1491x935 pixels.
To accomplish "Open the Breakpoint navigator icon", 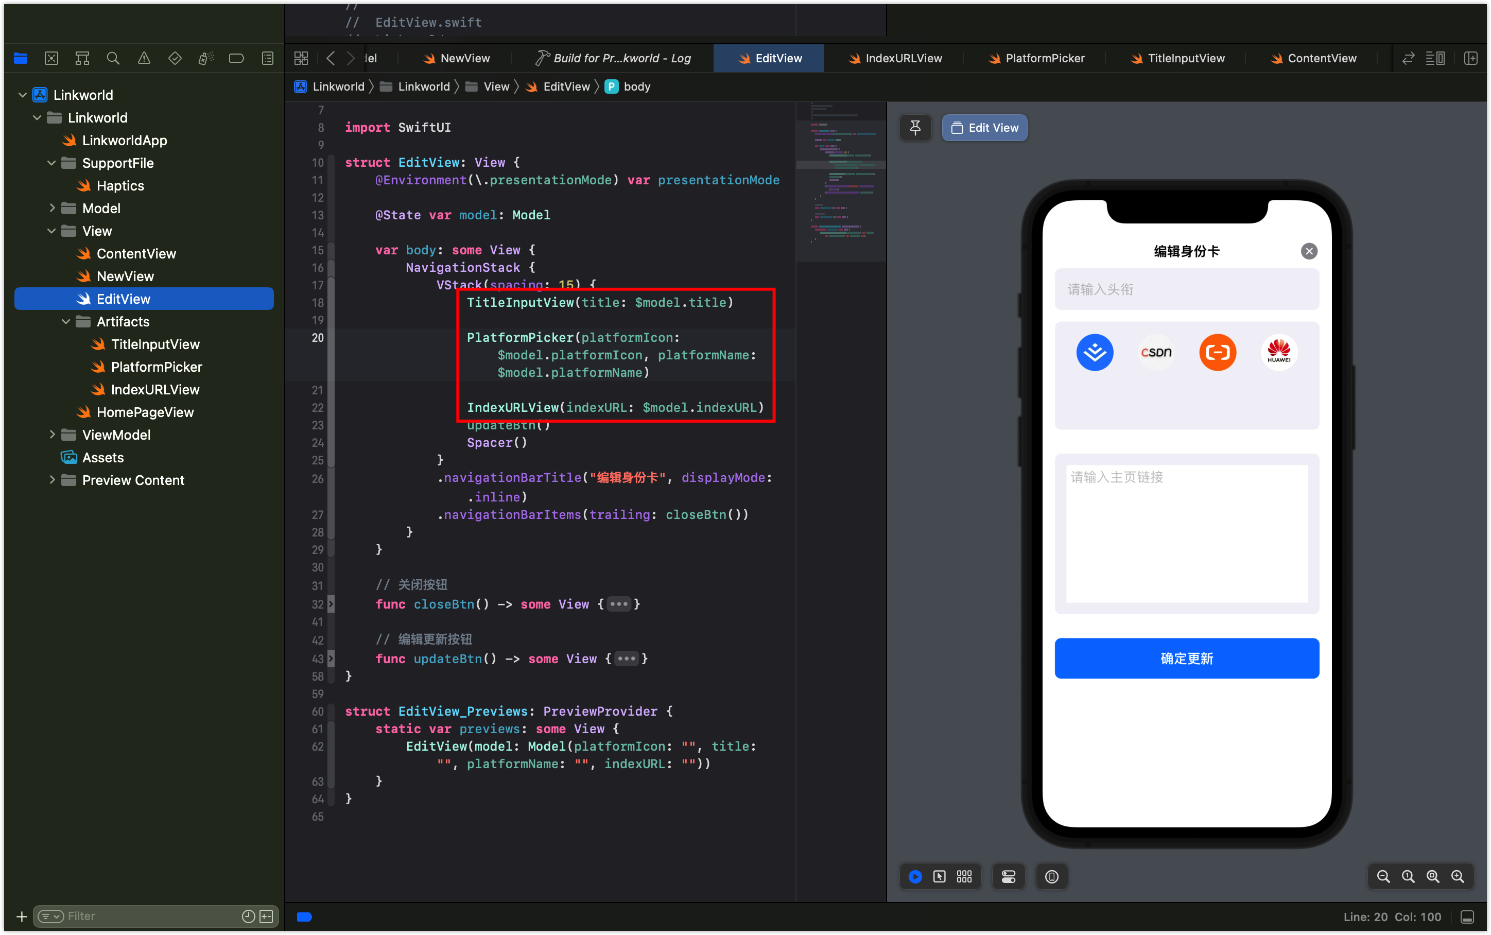I will tap(236, 58).
